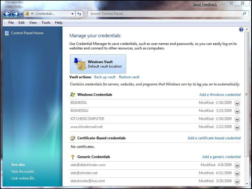Screen dimensions: 252x189
Task: Click the Modified 2/22/2009 date
Action: tap(215, 127)
